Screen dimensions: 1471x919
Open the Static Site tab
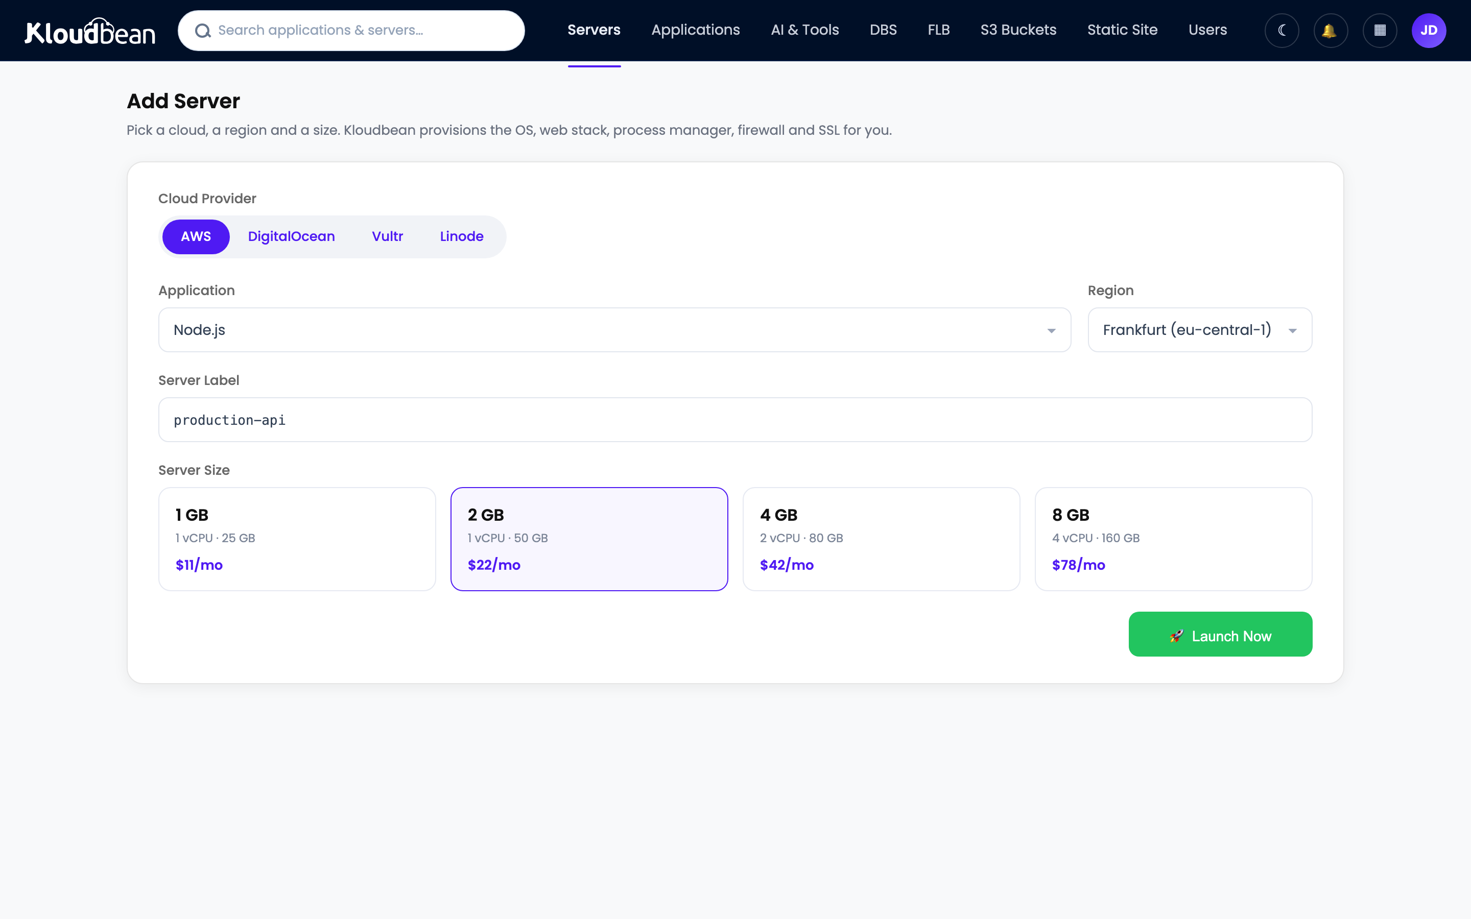(1122, 31)
